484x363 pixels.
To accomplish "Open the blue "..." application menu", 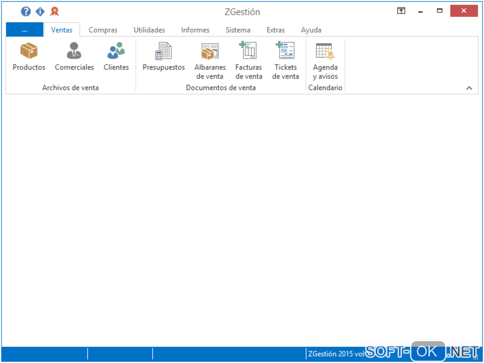I will click(x=25, y=30).
